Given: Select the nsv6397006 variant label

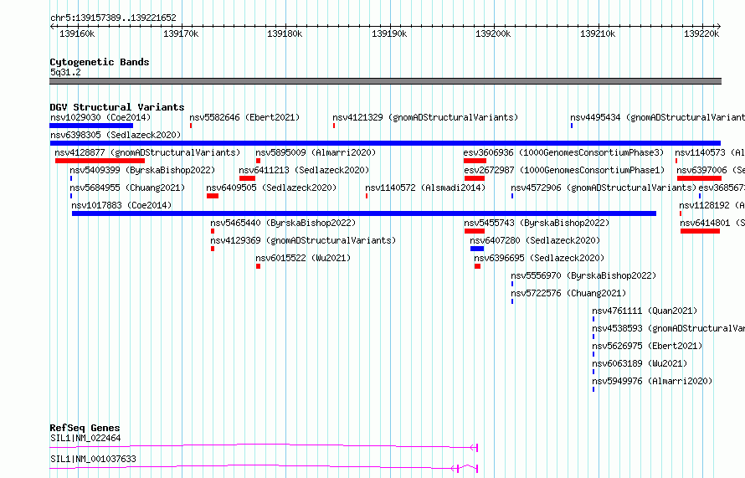Looking at the screenshot, I should point(711,170).
